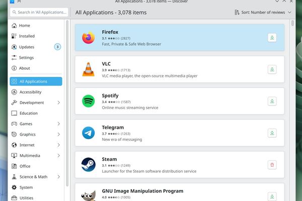Open the Telegram app title
This screenshot has width=302, height=201.
(113, 127)
